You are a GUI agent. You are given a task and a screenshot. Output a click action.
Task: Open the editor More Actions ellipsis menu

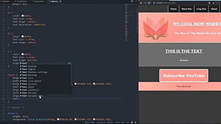[x=136, y=1]
